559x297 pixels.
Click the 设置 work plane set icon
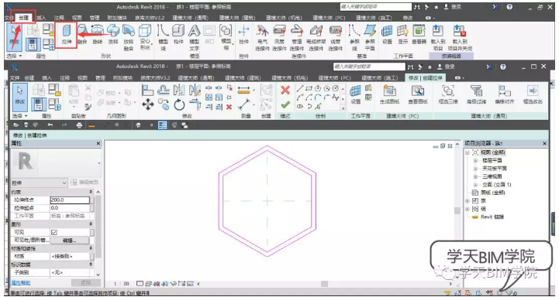point(355,94)
